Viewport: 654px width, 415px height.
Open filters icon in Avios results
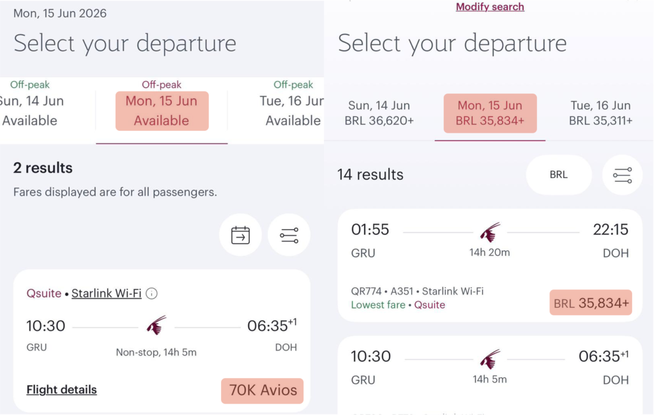pyautogui.click(x=289, y=235)
